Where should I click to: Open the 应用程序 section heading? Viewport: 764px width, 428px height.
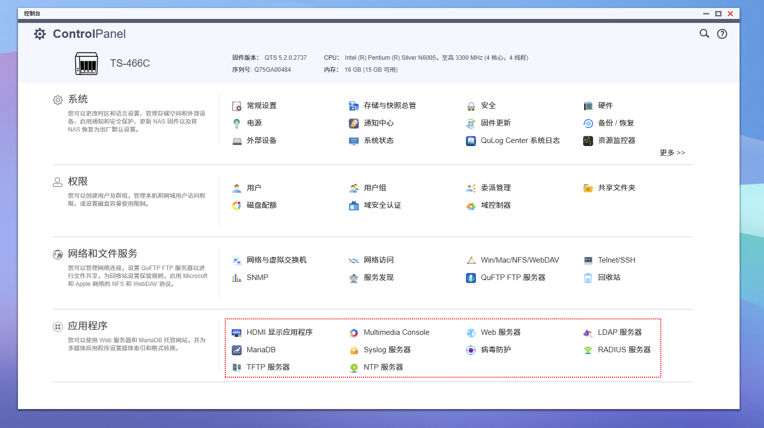pyautogui.click(x=88, y=326)
